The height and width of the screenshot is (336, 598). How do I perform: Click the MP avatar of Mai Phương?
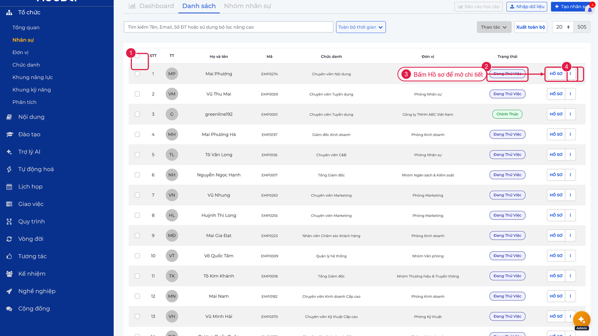click(172, 74)
